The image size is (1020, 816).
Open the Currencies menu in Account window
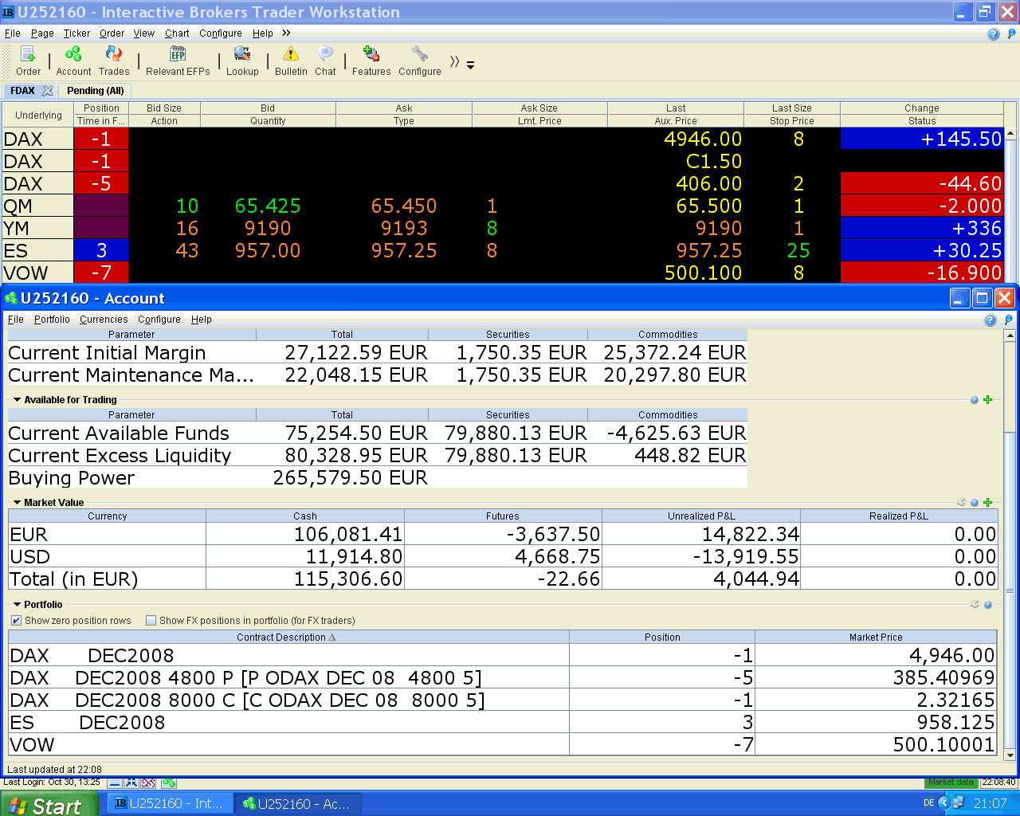(x=104, y=320)
